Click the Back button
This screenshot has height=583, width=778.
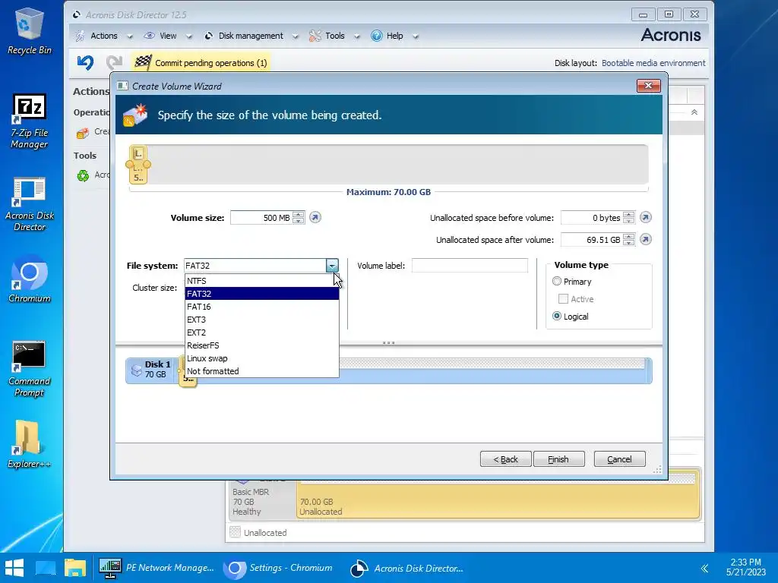[x=505, y=459]
